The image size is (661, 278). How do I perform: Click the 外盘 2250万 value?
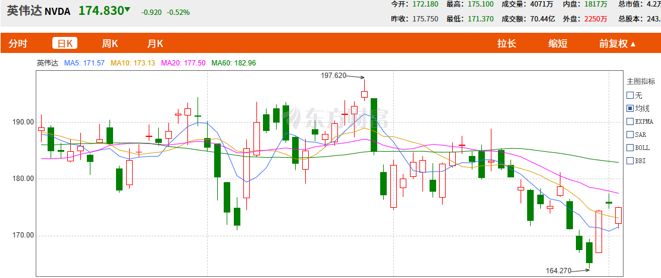coord(595,19)
